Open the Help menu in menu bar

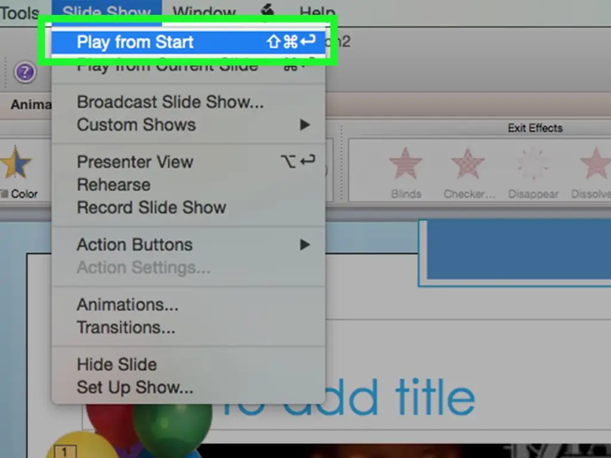click(x=317, y=12)
